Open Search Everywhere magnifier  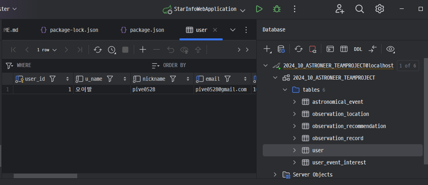(x=359, y=9)
